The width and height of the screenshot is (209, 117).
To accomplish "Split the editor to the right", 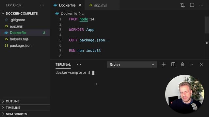I will (x=192, y=5).
